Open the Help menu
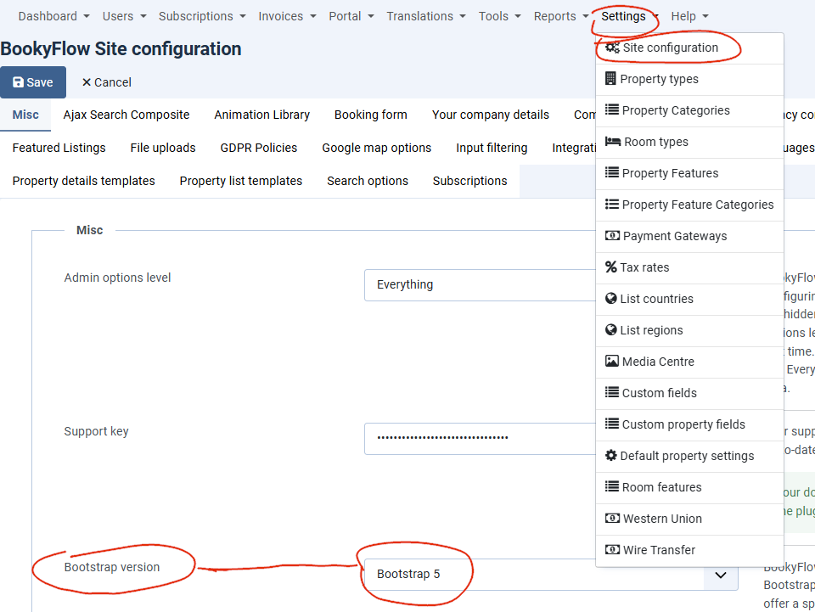 point(689,16)
